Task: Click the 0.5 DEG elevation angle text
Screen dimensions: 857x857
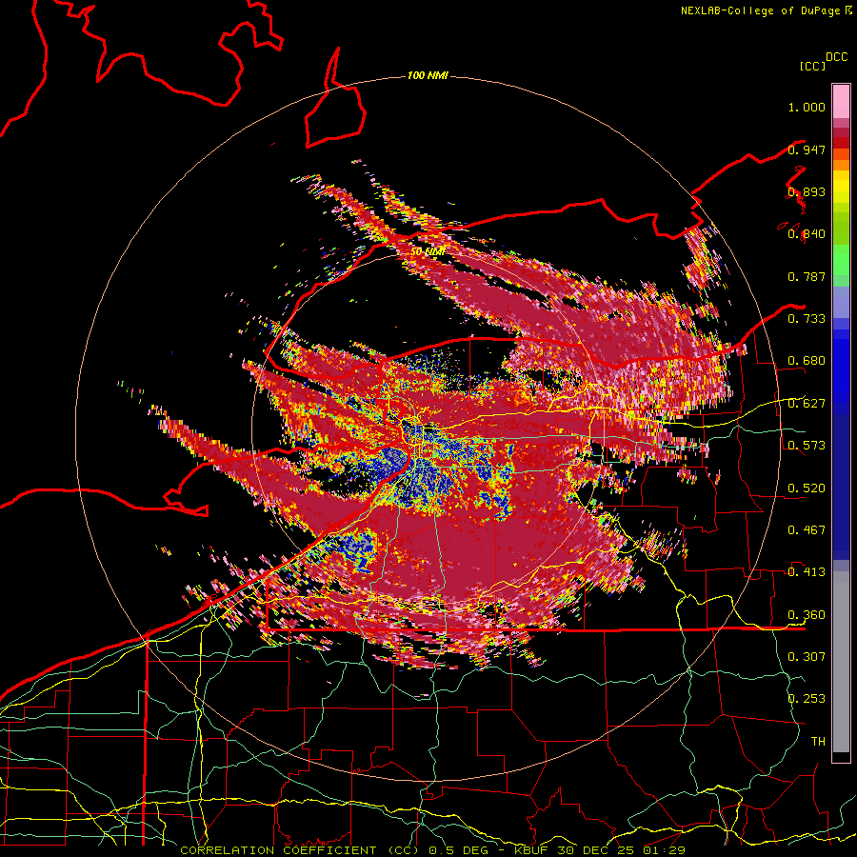Action: [459, 850]
